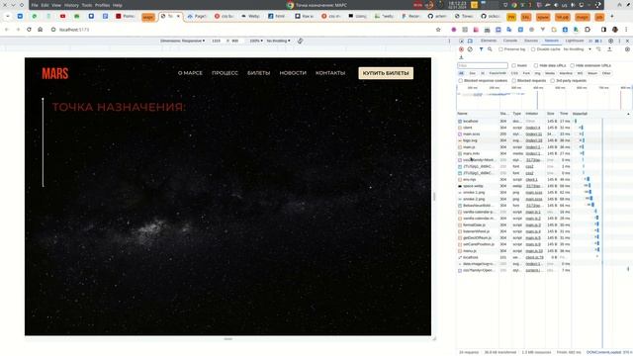Switch to Console tab
Viewport: 633px width, 356px height.
[510, 41]
